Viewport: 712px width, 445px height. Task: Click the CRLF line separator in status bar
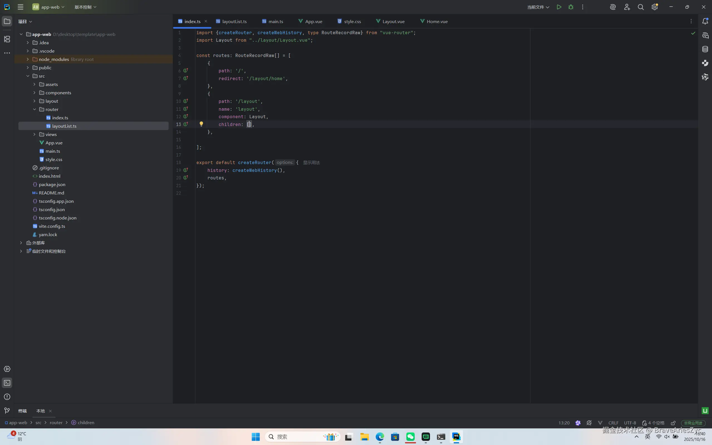[613, 423]
